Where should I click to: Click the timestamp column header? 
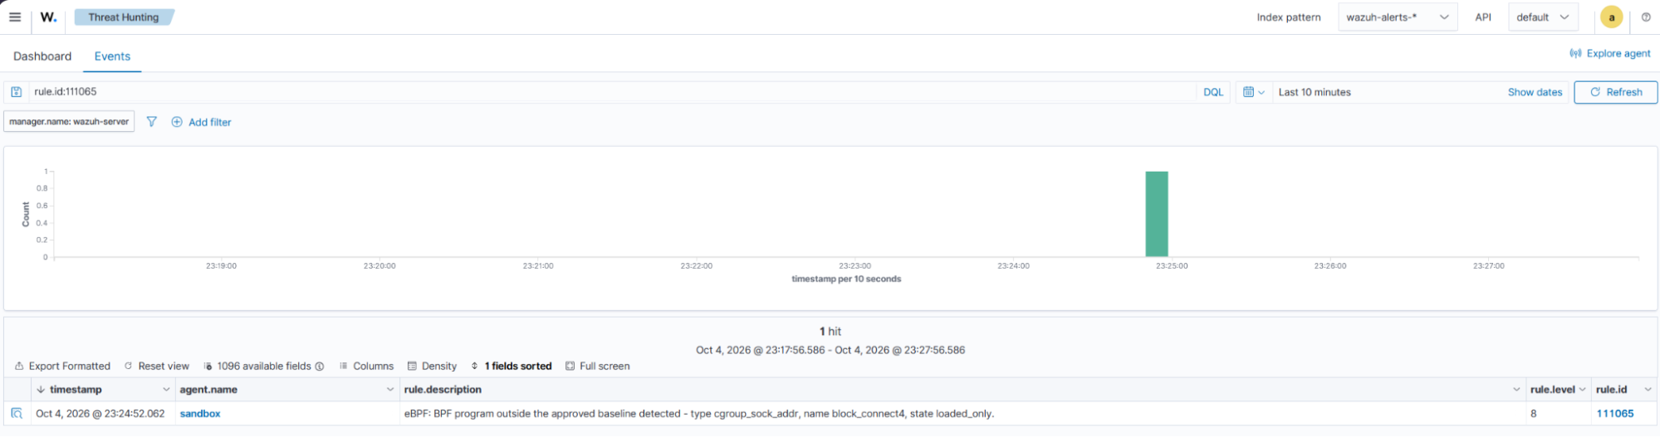click(76, 389)
